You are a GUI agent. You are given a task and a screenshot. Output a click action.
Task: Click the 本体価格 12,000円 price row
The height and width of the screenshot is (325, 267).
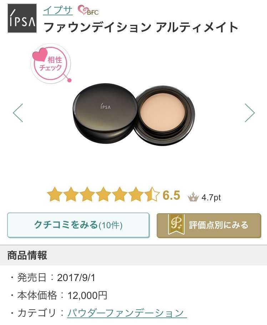click(x=59, y=295)
